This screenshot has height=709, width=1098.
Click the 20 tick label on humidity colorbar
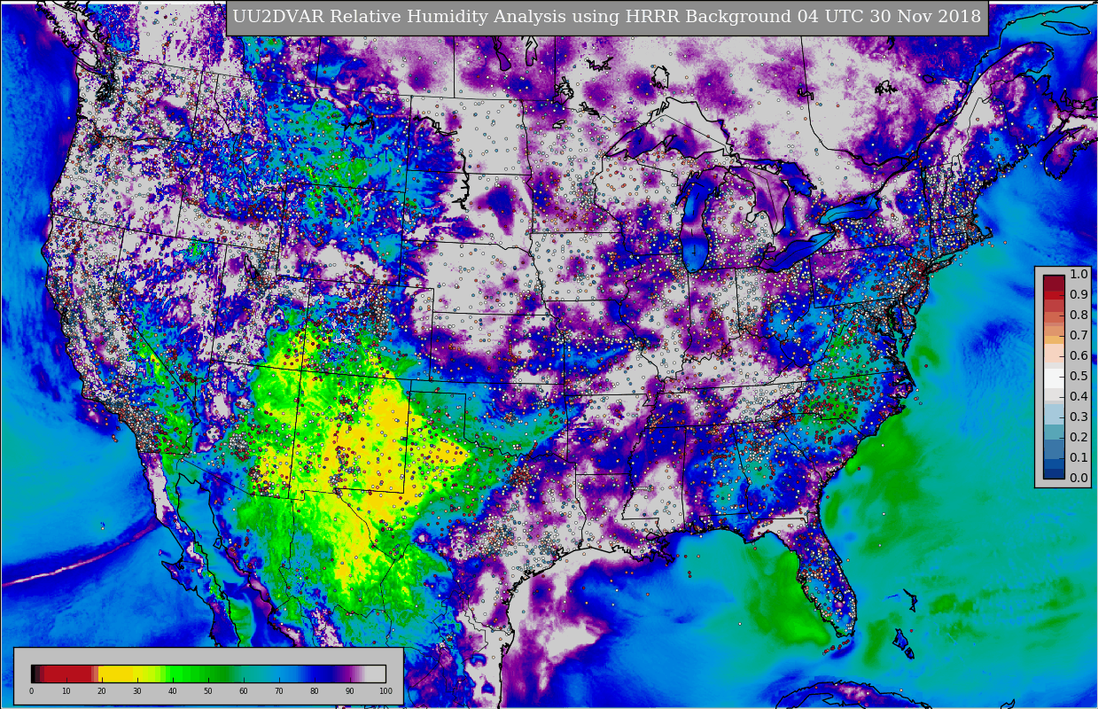coord(102,691)
